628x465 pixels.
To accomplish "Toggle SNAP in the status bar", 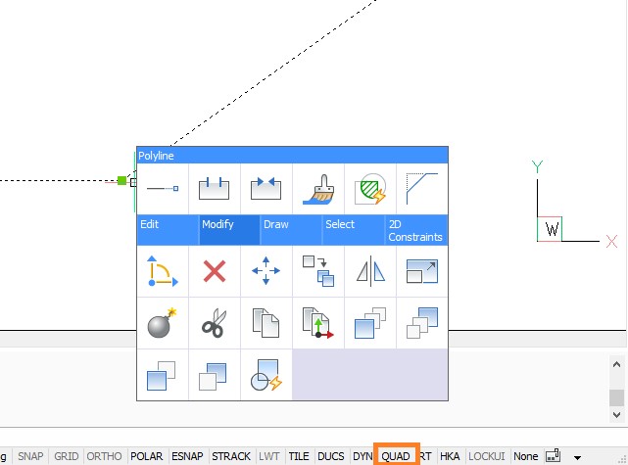I will [30, 456].
